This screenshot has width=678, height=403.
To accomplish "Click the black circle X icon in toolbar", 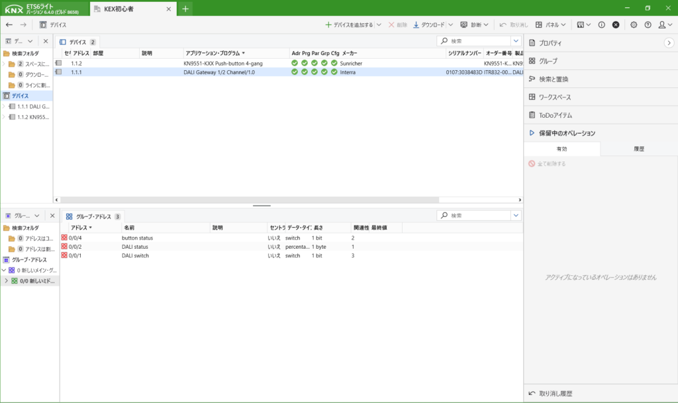I will point(616,24).
